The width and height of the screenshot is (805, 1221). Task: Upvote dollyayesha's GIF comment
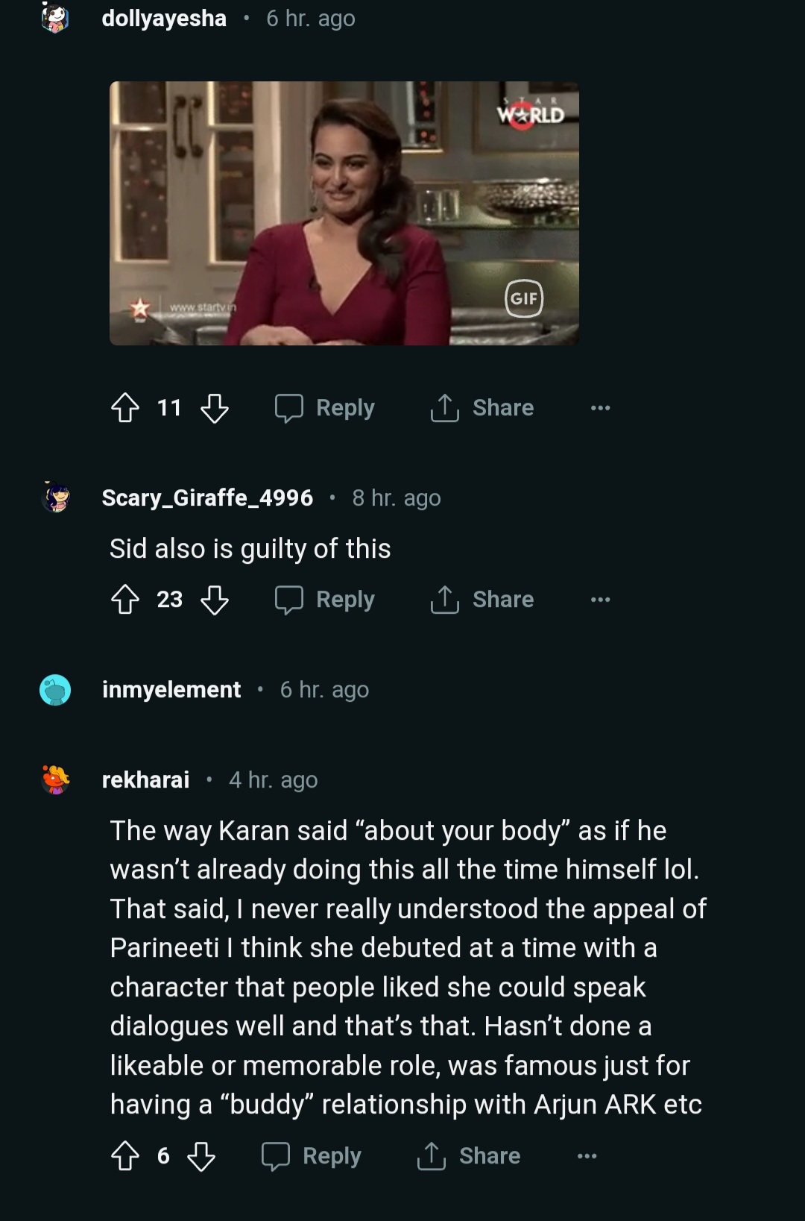coord(125,408)
